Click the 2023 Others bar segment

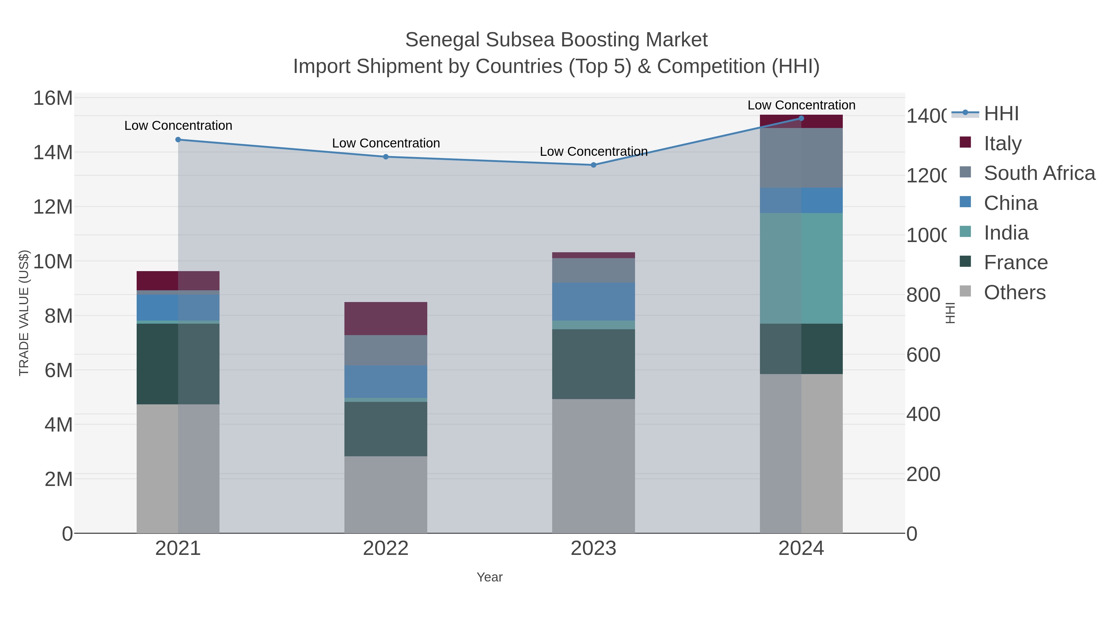click(594, 466)
